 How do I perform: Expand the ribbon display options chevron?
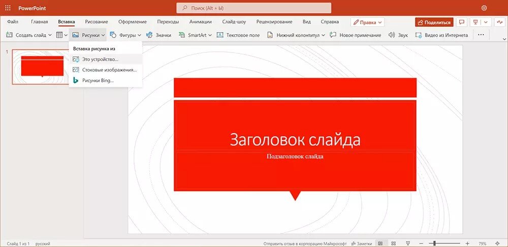(504, 39)
